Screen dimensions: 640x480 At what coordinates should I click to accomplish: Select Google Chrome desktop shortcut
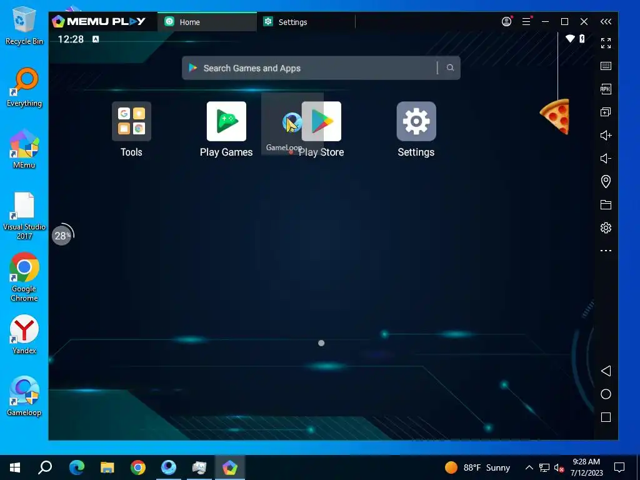pyautogui.click(x=24, y=277)
